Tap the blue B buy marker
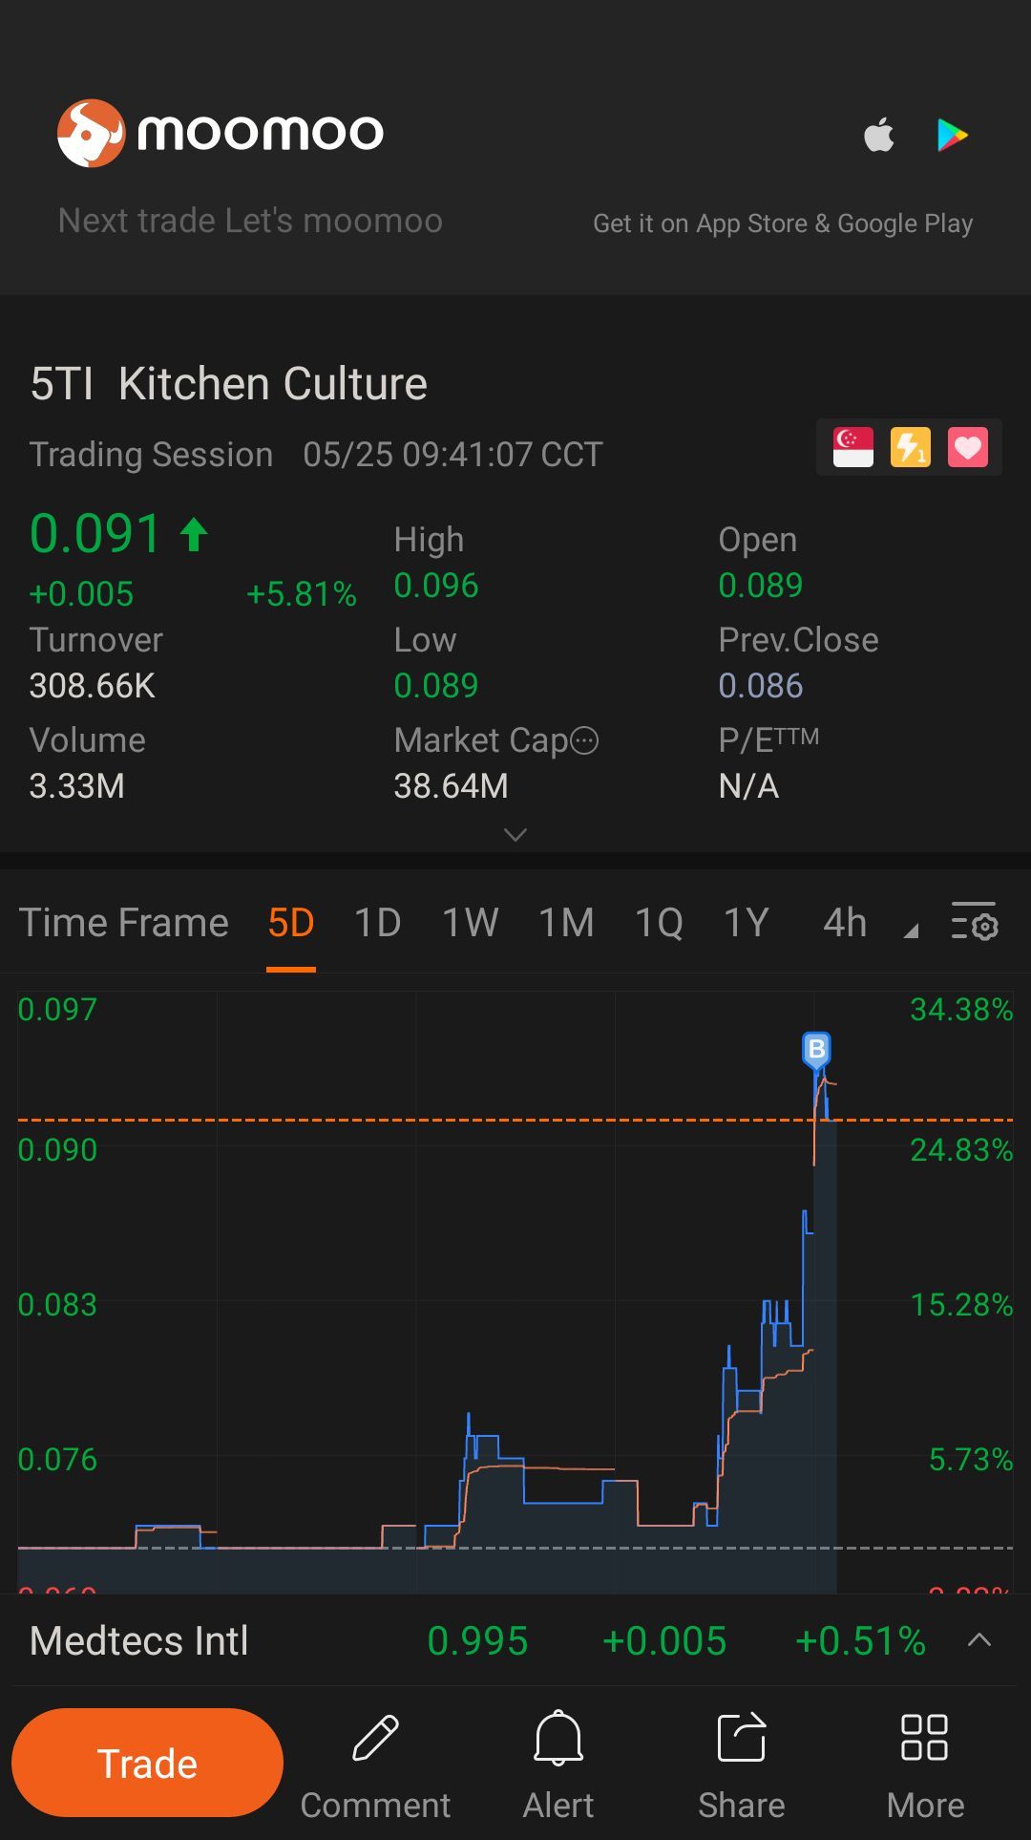Screen dimensions: 1031x1840 coord(816,1050)
